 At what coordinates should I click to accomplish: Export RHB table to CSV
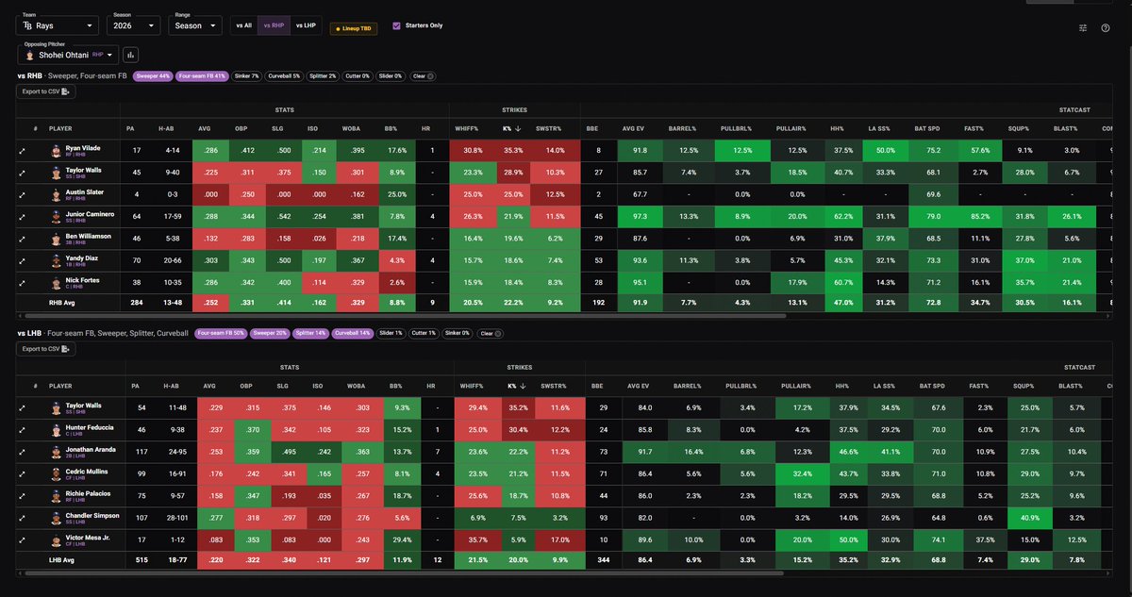[x=46, y=91]
